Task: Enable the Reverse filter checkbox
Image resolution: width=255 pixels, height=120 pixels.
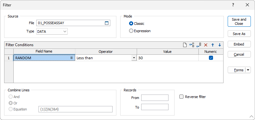Action: 181,97
